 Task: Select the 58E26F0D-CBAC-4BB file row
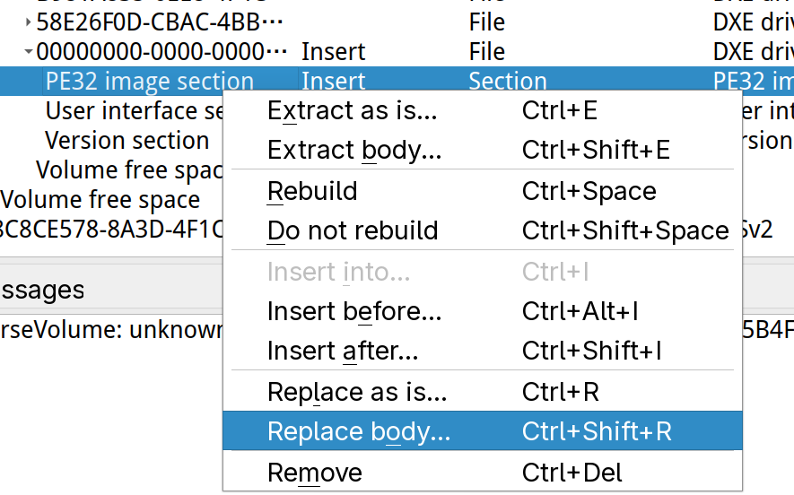pyautogui.click(x=397, y=22)
